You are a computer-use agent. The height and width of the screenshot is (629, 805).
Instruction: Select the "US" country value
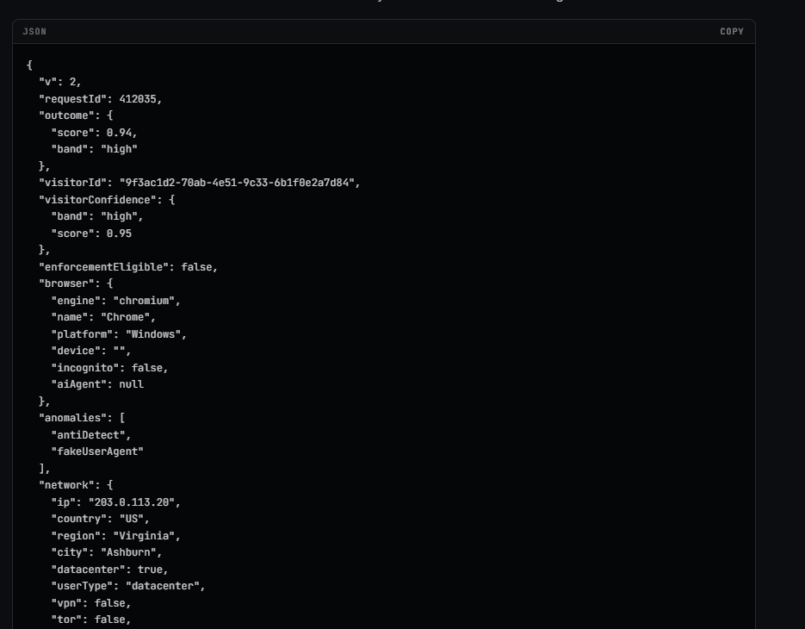tap(132, 519)
